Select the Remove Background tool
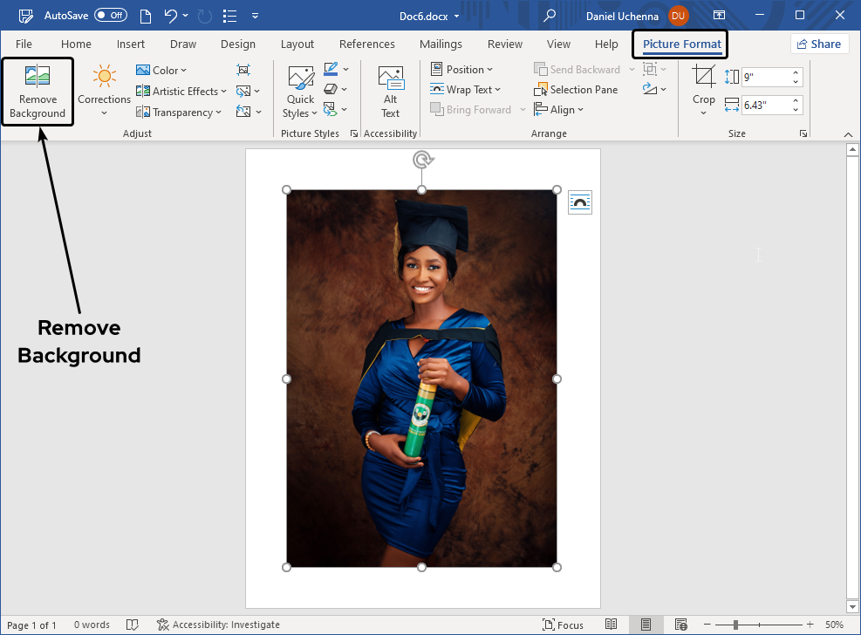This screenshot has height=635, width=861. [x=37, y=91]
